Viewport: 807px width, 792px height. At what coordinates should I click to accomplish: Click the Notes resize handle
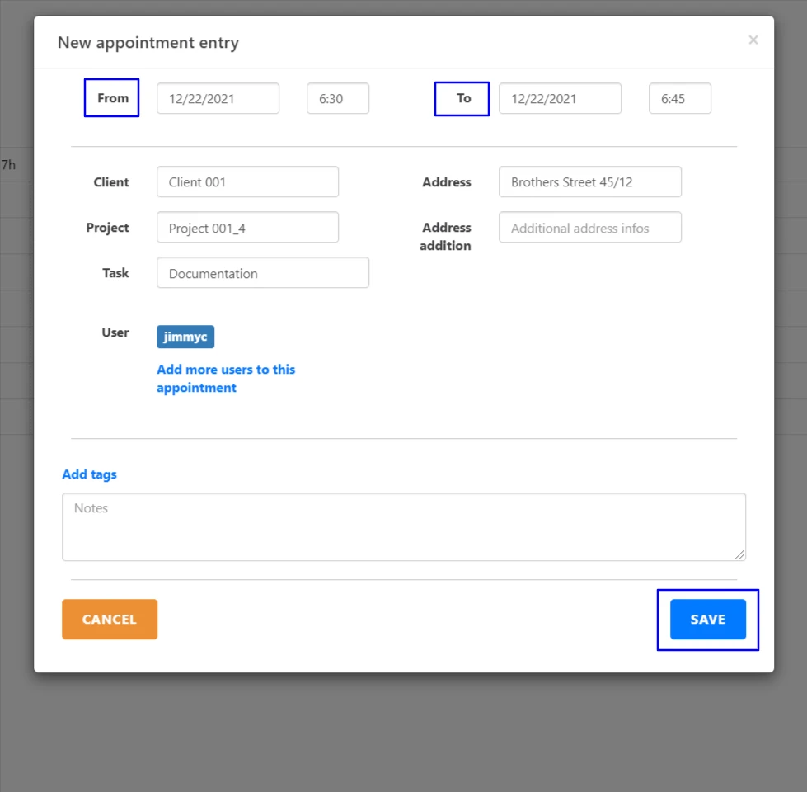(741, 555)
